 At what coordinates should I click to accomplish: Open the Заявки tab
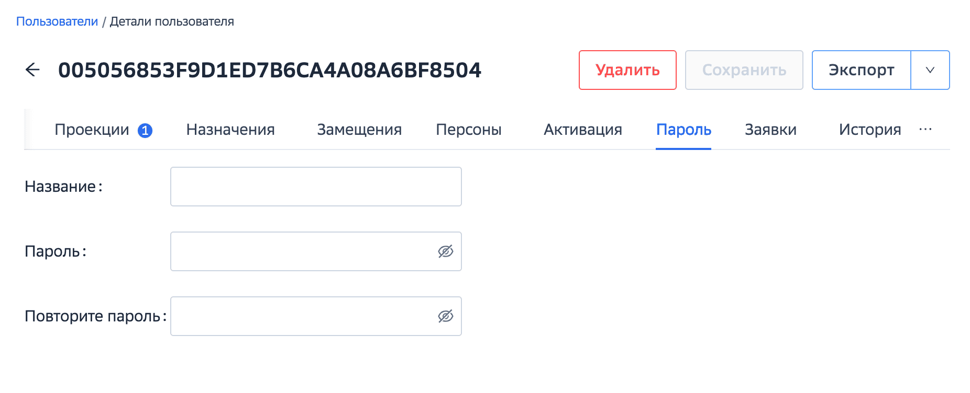770,130
